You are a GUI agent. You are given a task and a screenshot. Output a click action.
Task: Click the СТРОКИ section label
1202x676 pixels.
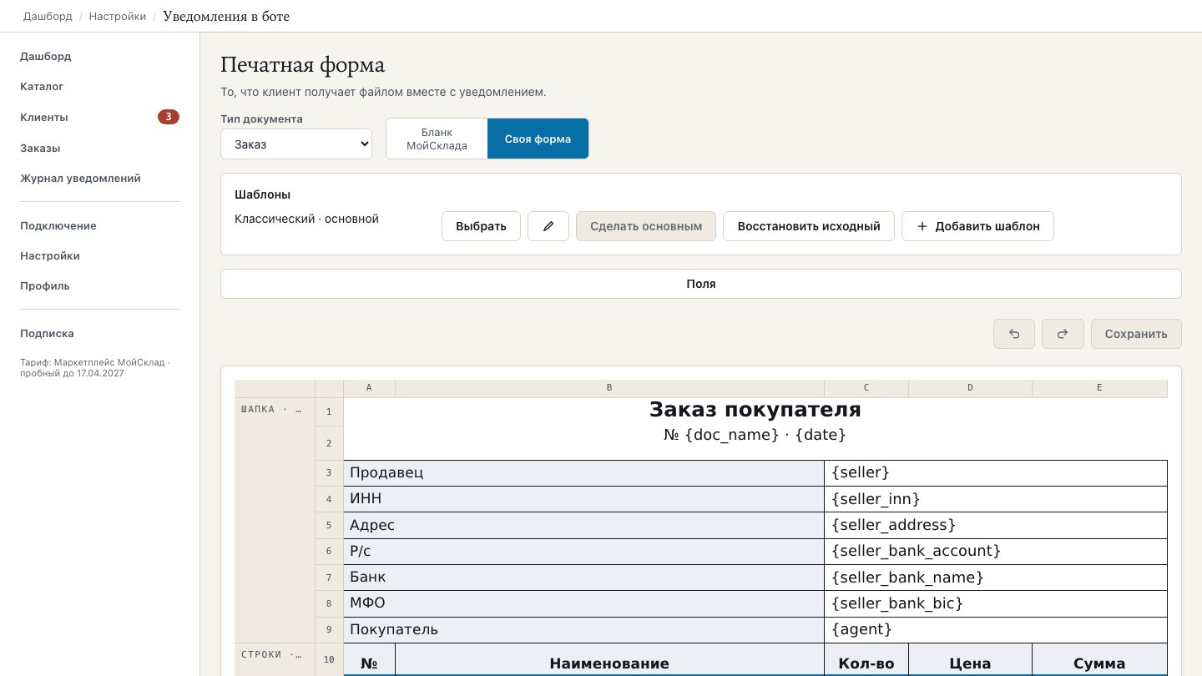tap(271, 654)
